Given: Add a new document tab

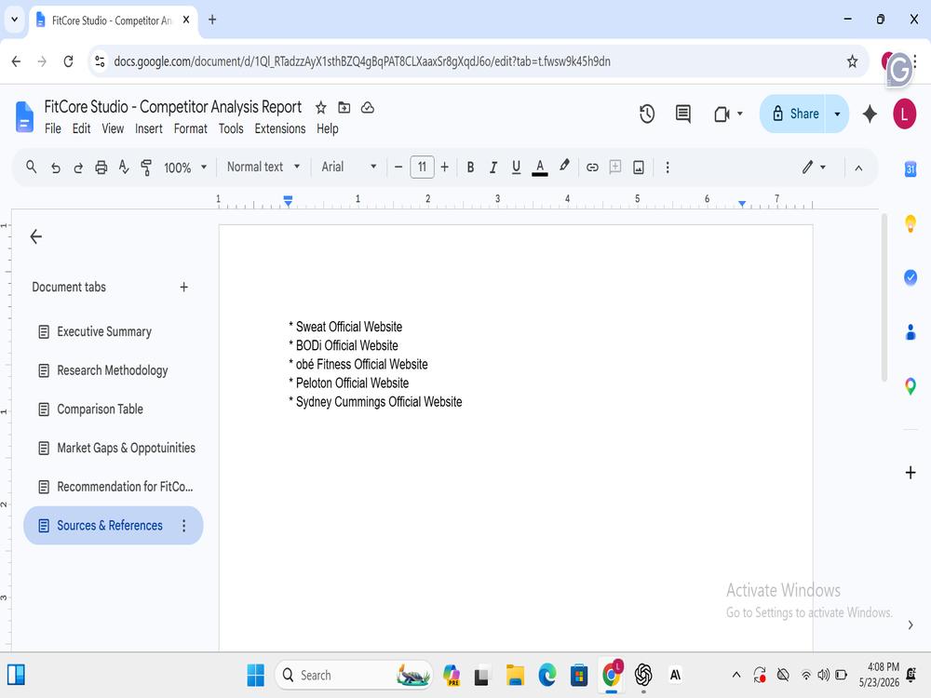Looking at the screenshot, I should pos(184,288).
